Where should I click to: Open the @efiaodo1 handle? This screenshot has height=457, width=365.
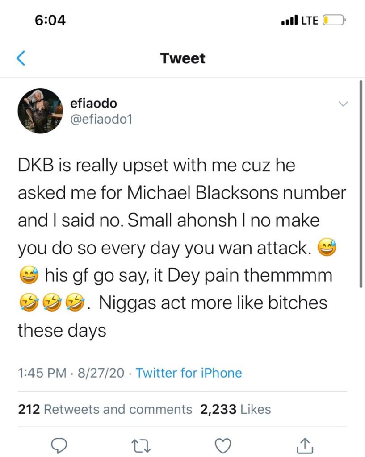pos(101,119)
